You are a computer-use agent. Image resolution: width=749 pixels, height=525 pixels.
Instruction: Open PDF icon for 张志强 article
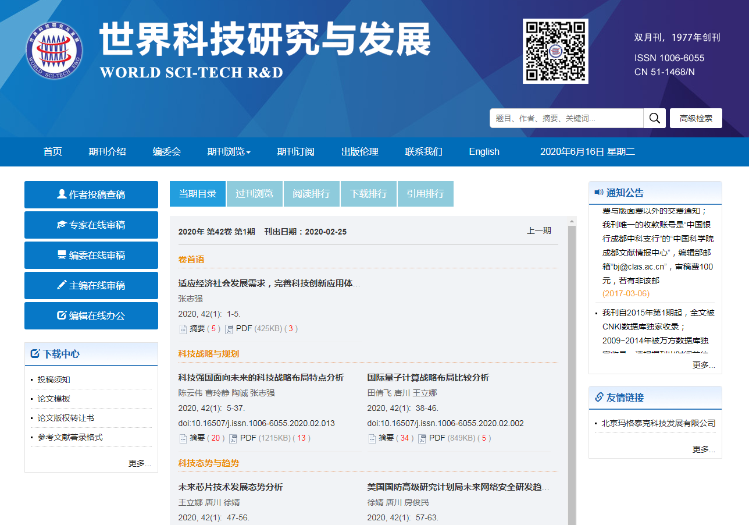229,329
